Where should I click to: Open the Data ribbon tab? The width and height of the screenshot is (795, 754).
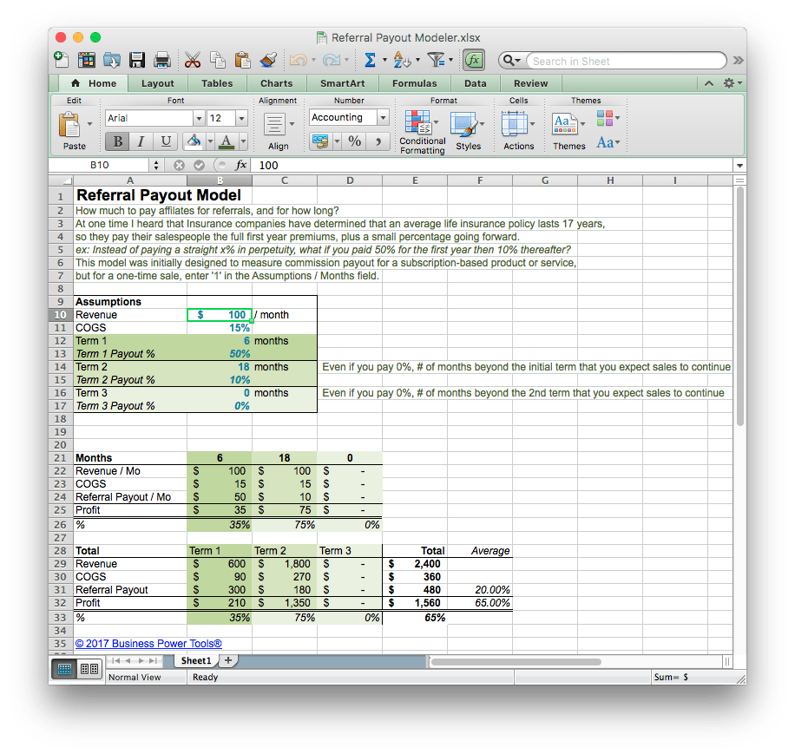(476, 83)
